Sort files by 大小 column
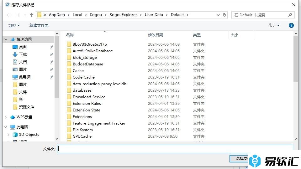The height and width of the screenshot is (169, 301). [235, 35]
